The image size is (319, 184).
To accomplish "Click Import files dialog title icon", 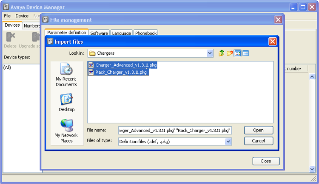I will click(x=50, y=42).
